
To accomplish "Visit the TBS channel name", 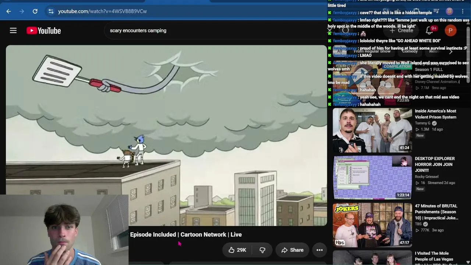I will point(419,224).
